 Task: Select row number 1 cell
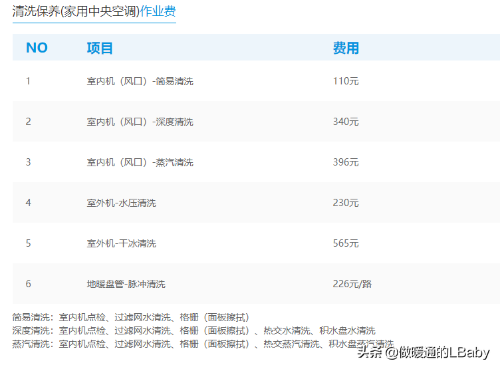click(x=28, y=81)
